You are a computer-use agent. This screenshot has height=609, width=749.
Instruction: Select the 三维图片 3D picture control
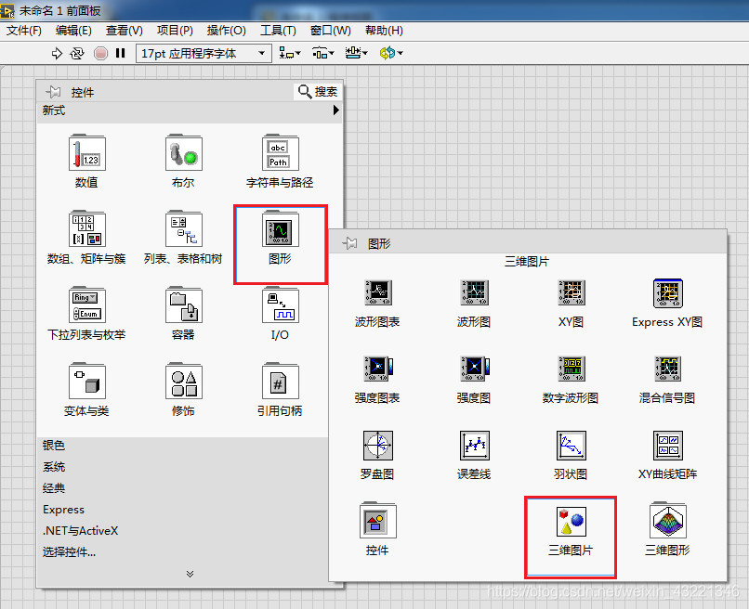coord(572,522)
